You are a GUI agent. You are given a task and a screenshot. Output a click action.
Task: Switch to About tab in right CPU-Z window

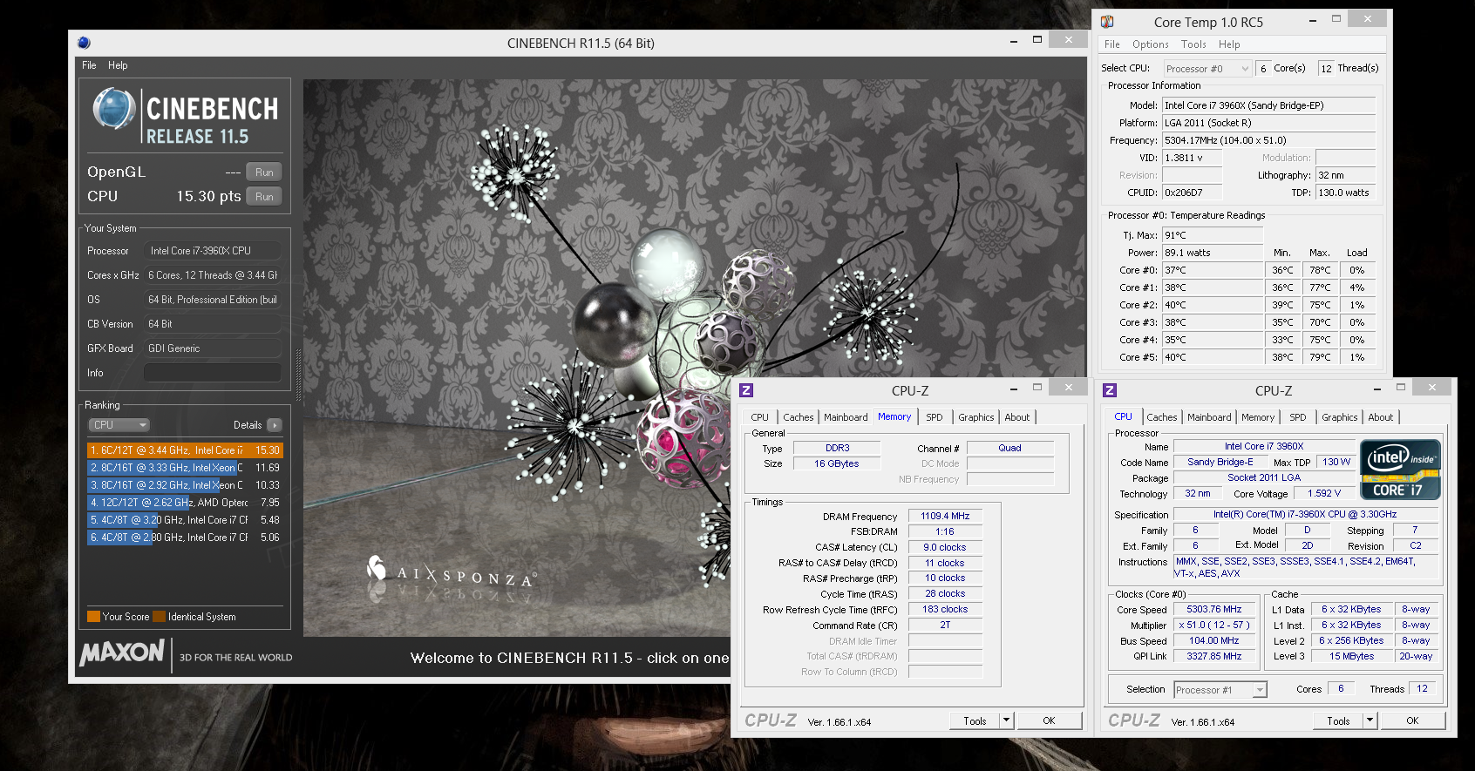coord(1381,417)
